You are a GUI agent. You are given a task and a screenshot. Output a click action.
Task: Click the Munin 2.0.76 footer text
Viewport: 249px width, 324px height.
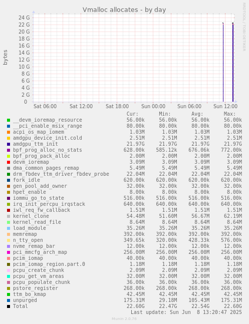124,319
